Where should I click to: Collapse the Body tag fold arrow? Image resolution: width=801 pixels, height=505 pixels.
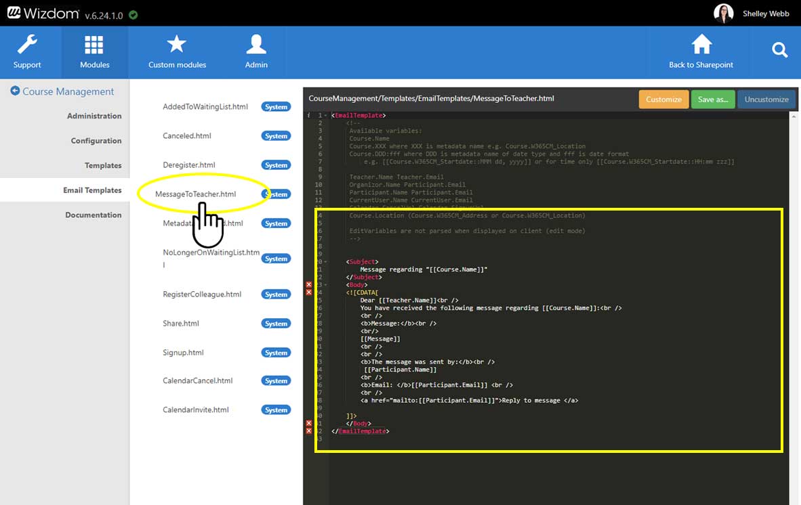pyautogui.click(x=327, y=285)
